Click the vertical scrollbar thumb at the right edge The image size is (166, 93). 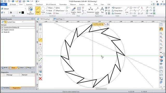pyautogui.click(x=164, y=55)
